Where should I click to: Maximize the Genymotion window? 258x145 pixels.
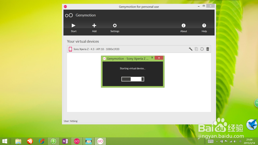click(x=204, y=6)
